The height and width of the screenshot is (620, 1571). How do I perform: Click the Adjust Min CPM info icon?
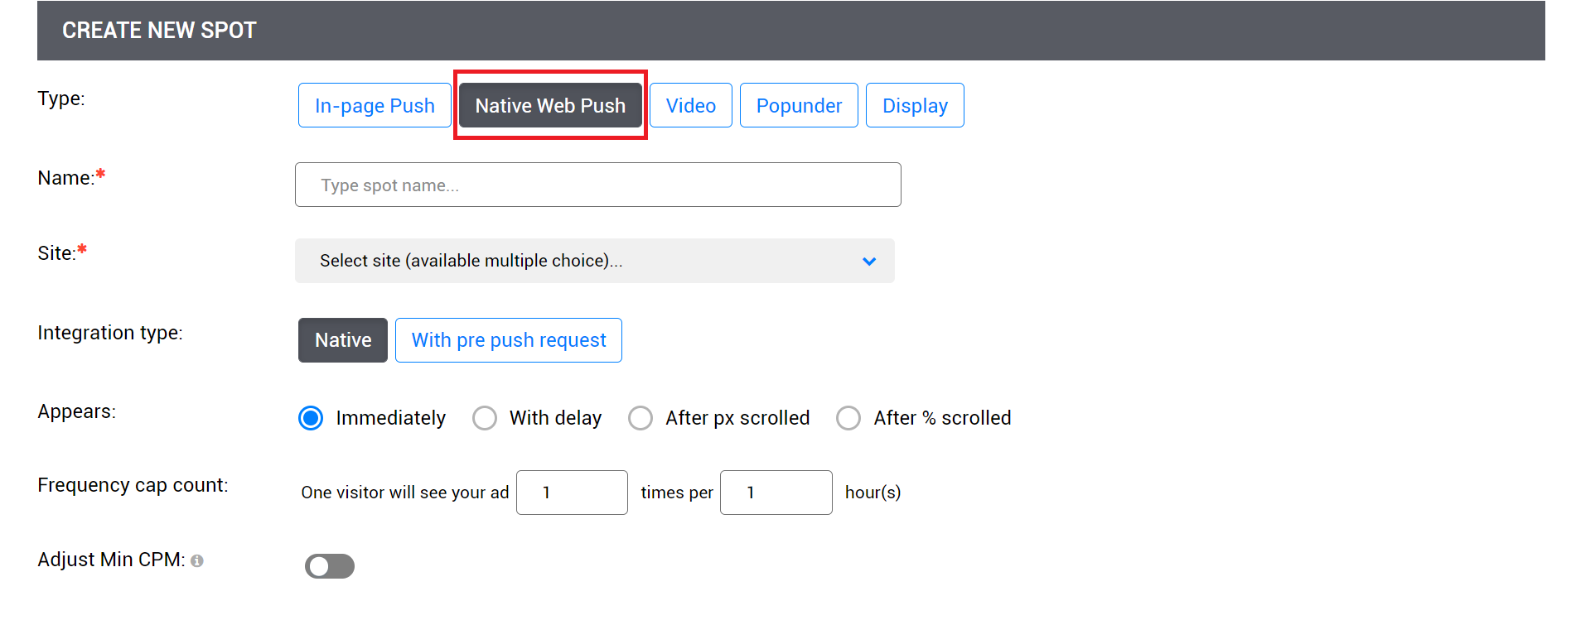[197, 561]
